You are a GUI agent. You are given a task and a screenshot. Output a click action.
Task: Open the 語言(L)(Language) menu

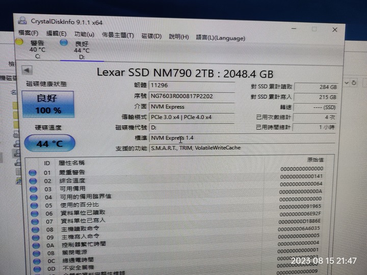click(x=221, y=38)
